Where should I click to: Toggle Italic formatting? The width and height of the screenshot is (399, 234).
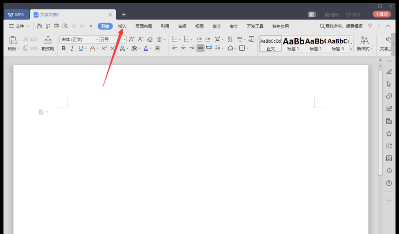coord(72,48)
